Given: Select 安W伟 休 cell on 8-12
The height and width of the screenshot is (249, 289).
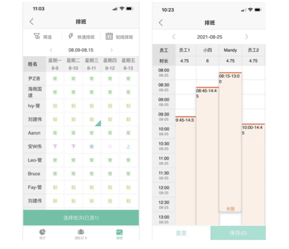Looking at the screenshot, I should coord(110,146).
